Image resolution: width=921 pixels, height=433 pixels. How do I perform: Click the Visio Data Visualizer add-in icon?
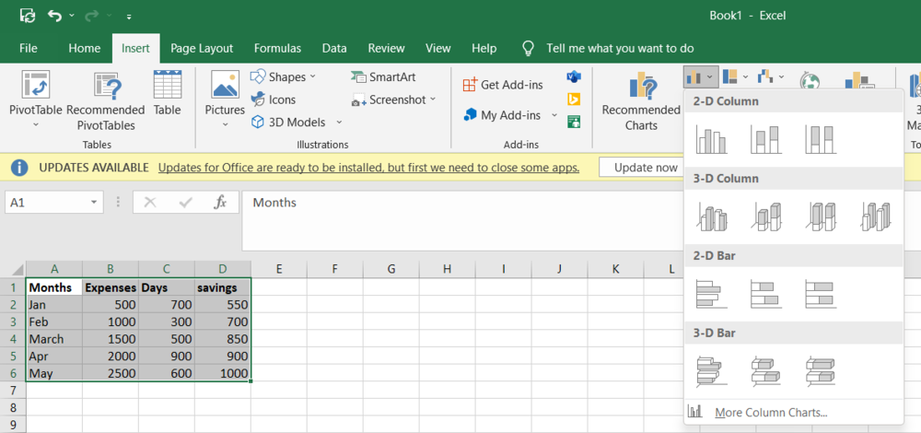tap(573, 77)
